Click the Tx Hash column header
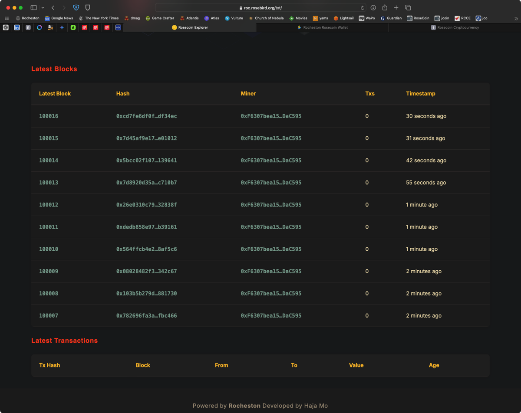 [x=49, y=365]
